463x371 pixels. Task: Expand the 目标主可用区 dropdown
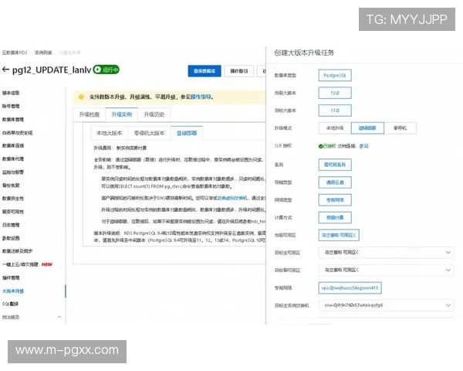[x=386, y=252]
